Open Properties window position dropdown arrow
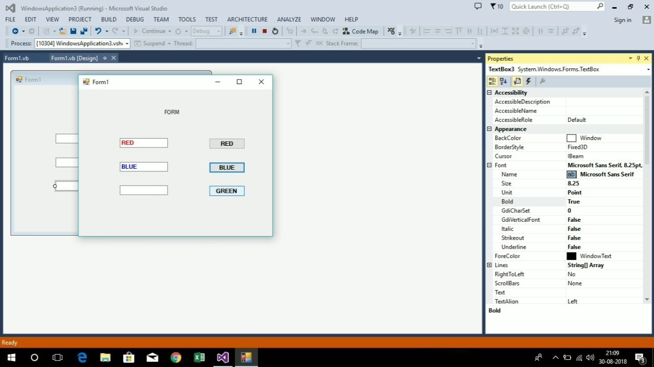Image resolution: width=654 pixels, height=367 pixels. pyautogui.click(x=630, y=59)
